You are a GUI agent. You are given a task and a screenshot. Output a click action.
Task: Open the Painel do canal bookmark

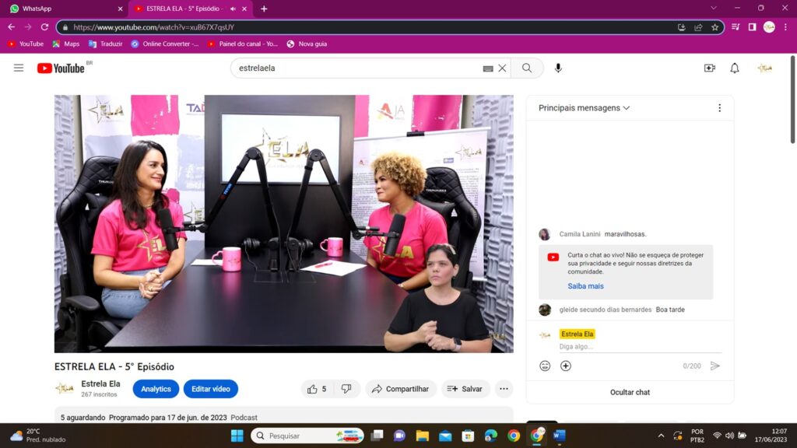coord(242,44)
